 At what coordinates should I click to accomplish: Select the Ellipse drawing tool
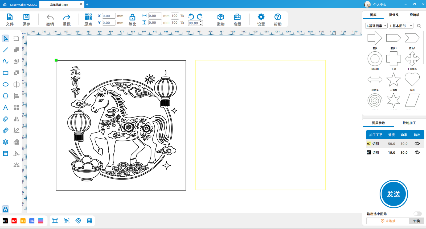click(5, 85)
